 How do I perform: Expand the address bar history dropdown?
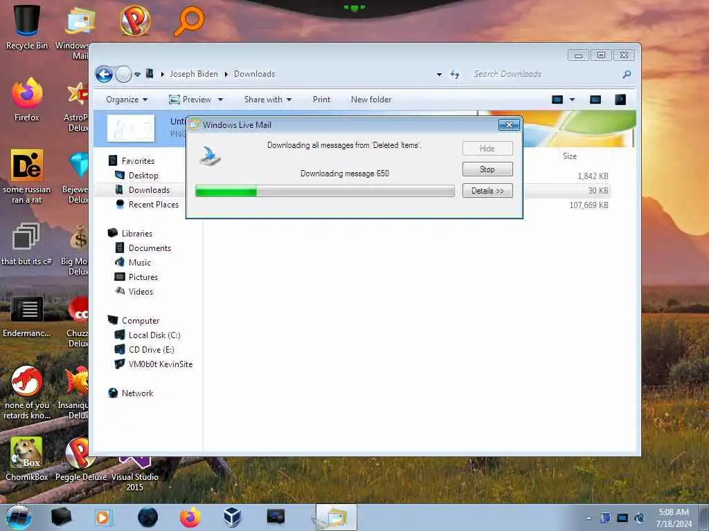pyautogui.click(x=438, y=74)
